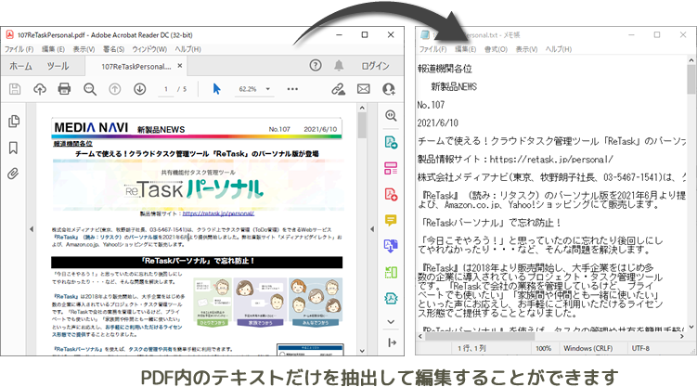Click Acrobat document scroll down arrow
Image resolution: width=697 pixels, height=387 pixels.
coord(362,351)
